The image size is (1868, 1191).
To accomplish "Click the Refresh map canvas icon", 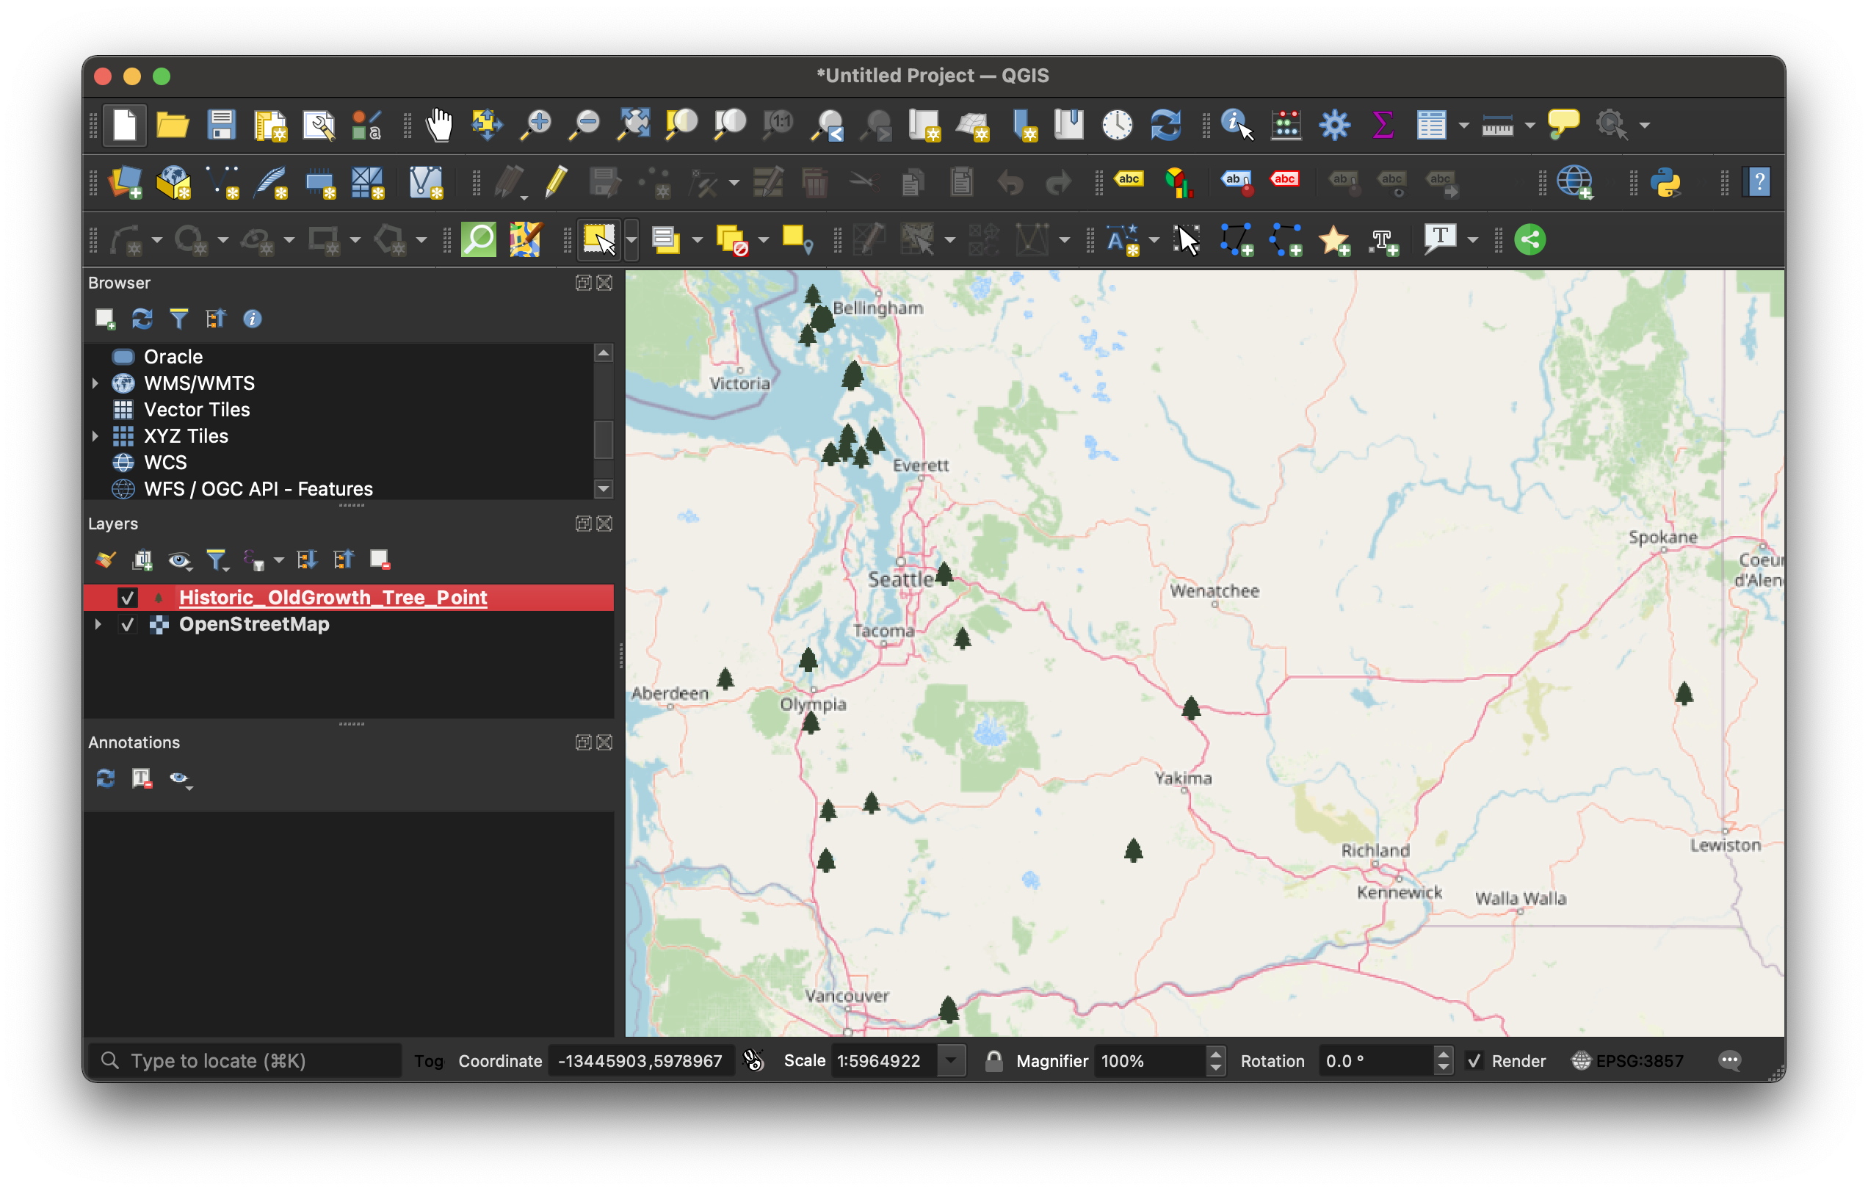I will [x=1165, y=125].
